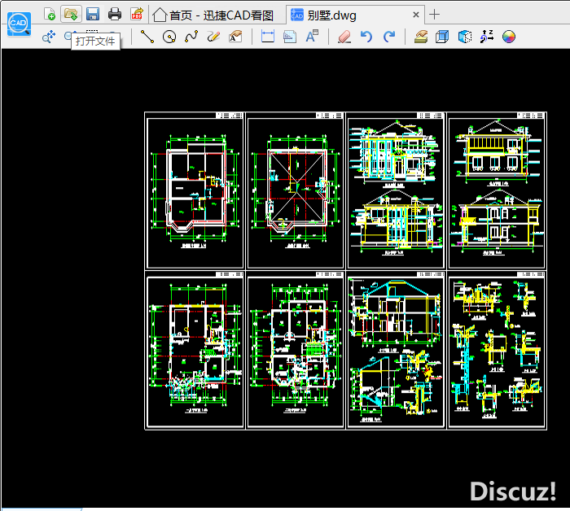Screen dimensions: 570x511
Task: Open the layers manager
Action: click(420, 37)
